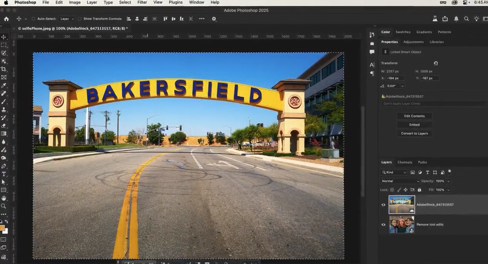Filter layers by type layers icon
Screen dimensions: 488x264
(x=428, y=172)
